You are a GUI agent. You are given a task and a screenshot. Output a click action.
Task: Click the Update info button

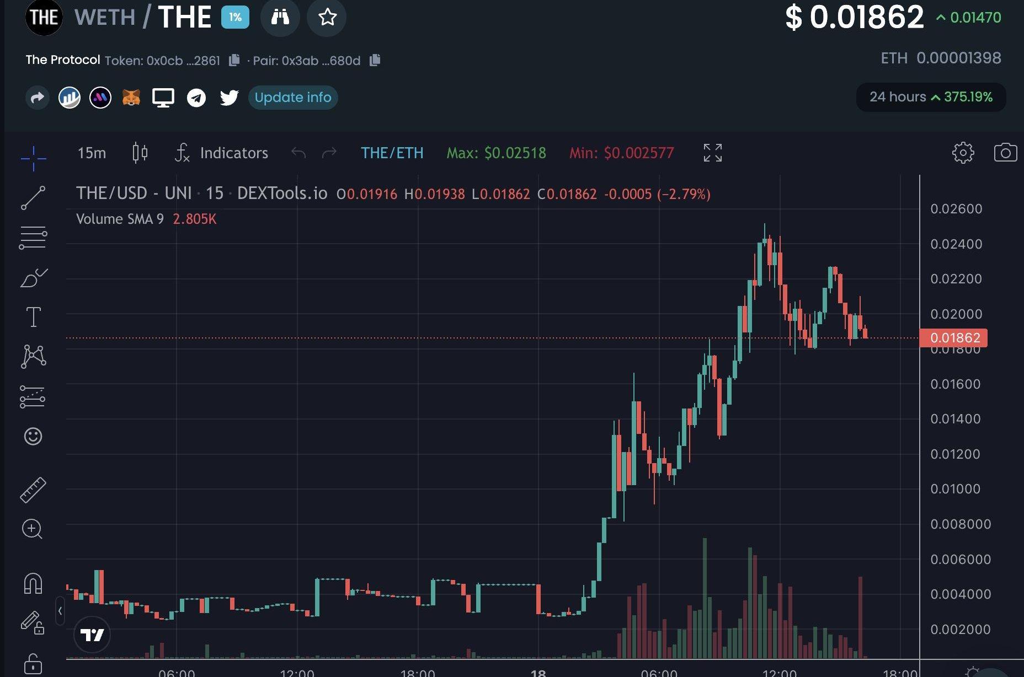(293, 98)
